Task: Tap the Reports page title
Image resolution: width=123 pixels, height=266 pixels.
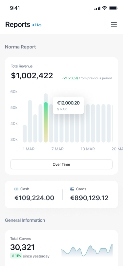Action: [x=18, y=25]
